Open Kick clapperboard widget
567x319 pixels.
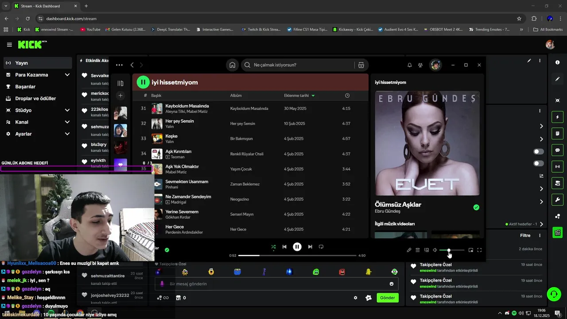557,233
